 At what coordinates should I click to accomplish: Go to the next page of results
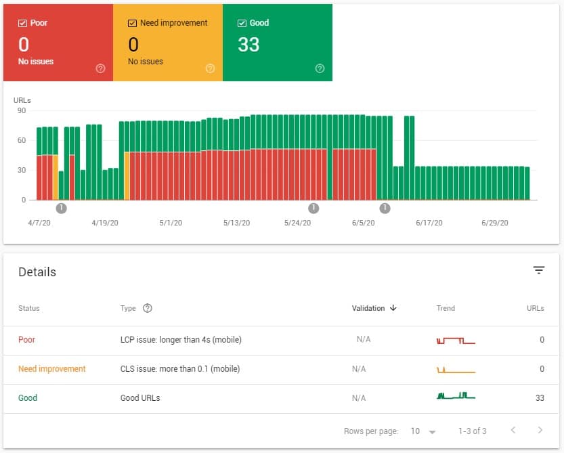[x=540, y=430]
